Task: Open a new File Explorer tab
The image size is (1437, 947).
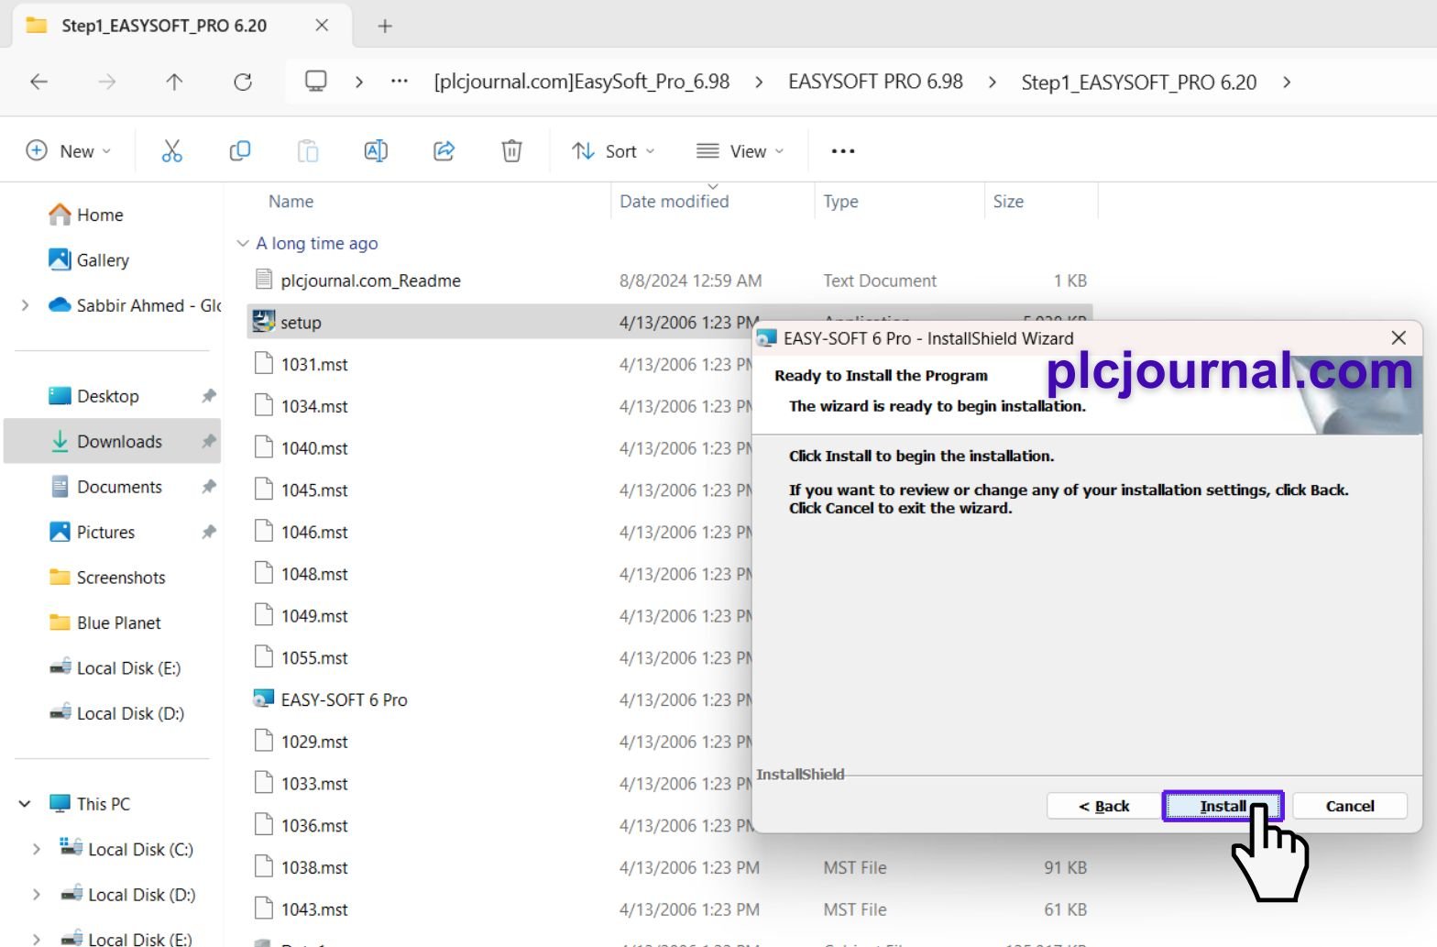Action: tap(385, 26)
